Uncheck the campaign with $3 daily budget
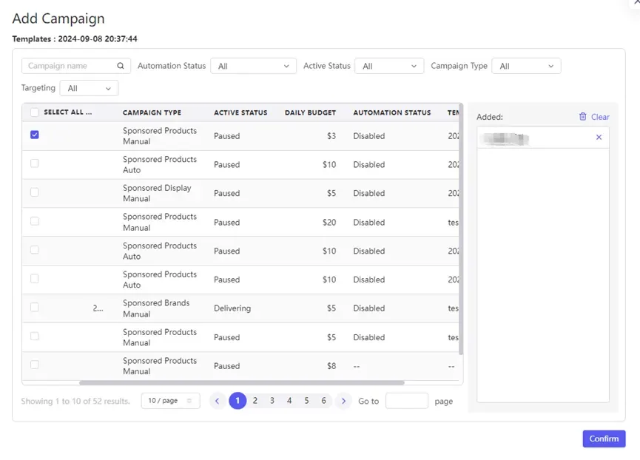Screen dimensions: 640x460 click(x=35, y=135)
